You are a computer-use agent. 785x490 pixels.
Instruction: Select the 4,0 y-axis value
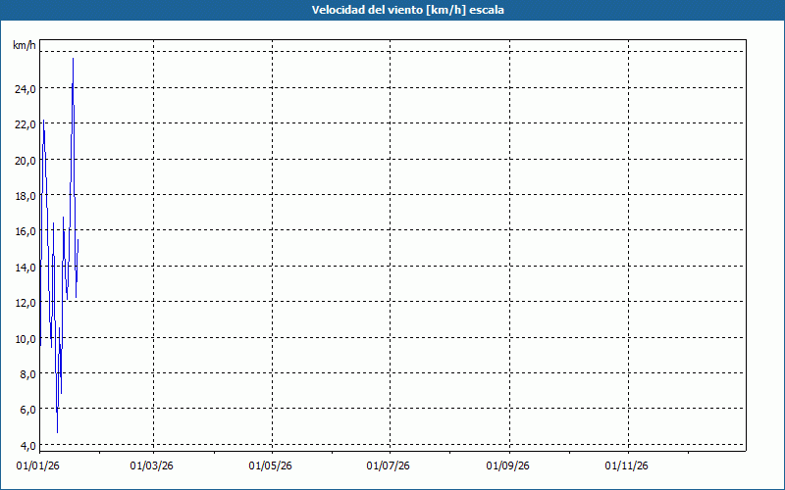27,446
